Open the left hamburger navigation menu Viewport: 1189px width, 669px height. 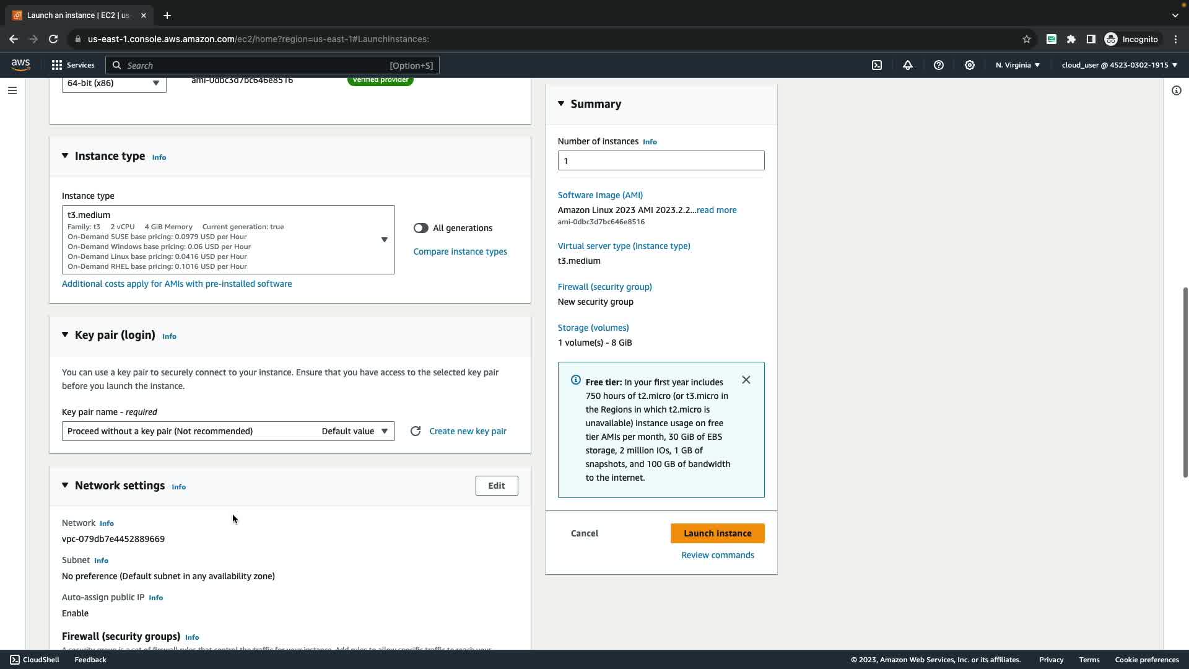(x=12, y=90)
